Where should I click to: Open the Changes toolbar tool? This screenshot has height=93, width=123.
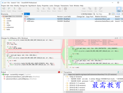click(84, 10)
